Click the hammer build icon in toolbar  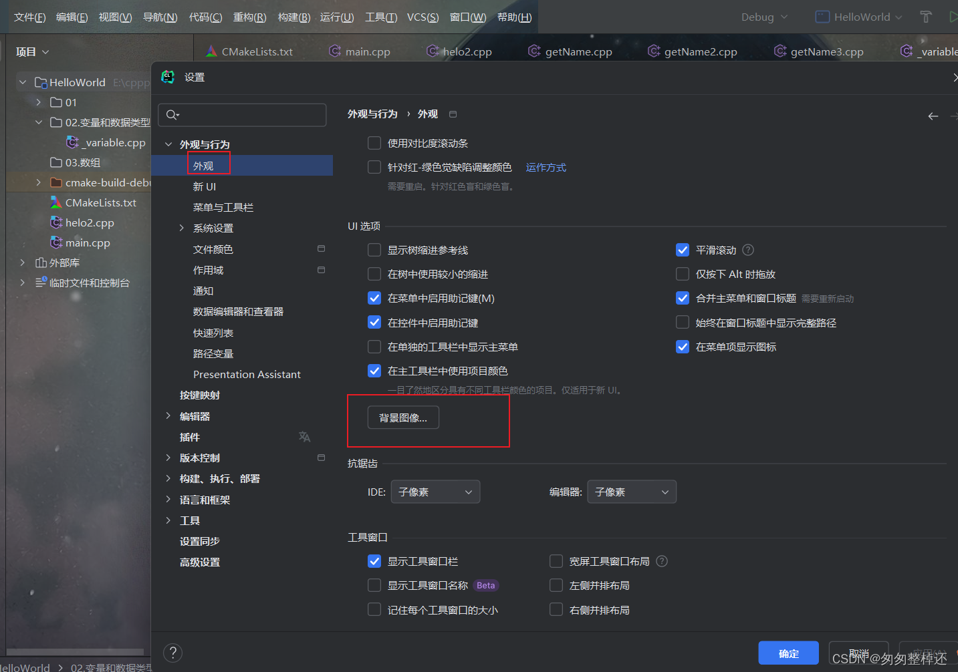pos(926,17)
